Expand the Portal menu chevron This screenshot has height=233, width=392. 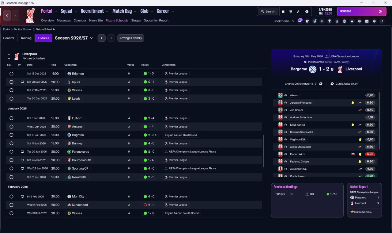56,12
